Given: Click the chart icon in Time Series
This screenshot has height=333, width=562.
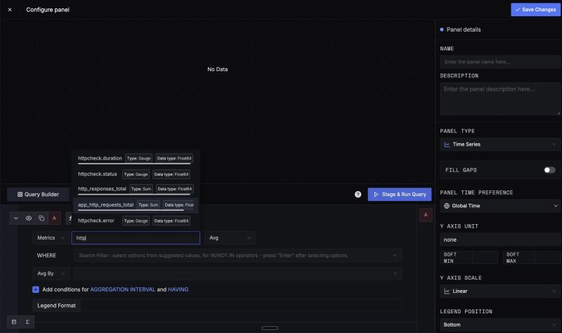Looking at the screenshot, I should coord(447,145).
